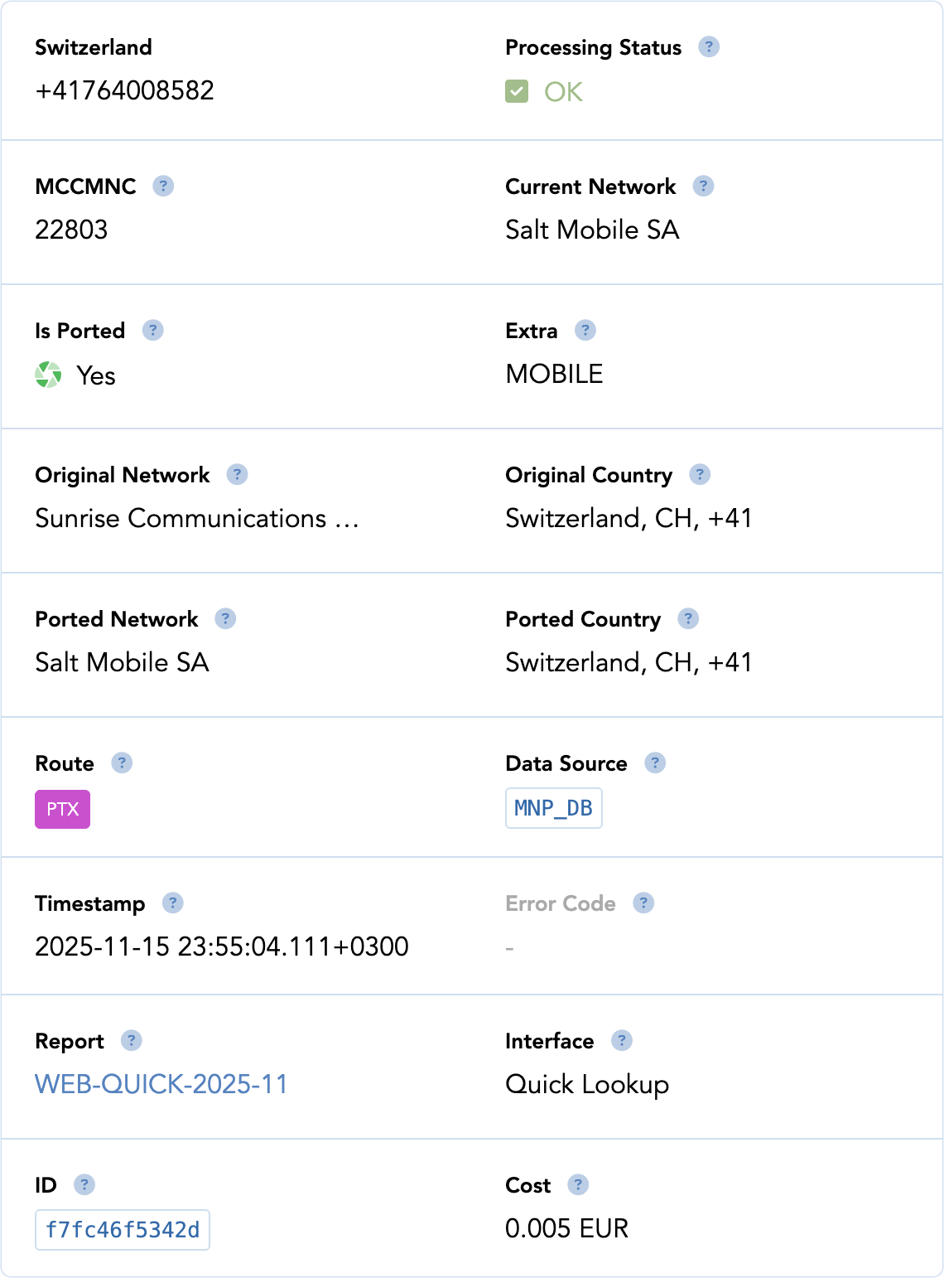Click the PTX route badge
The width and height of the screenshot is (944, 1278).
(62, 808)
